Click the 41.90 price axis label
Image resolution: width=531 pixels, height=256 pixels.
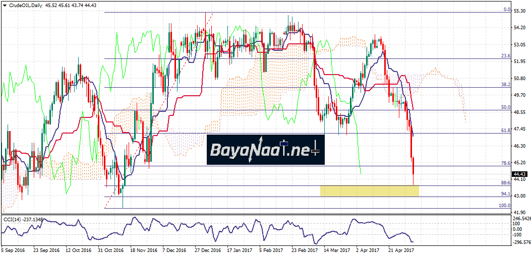pos(520,213)
